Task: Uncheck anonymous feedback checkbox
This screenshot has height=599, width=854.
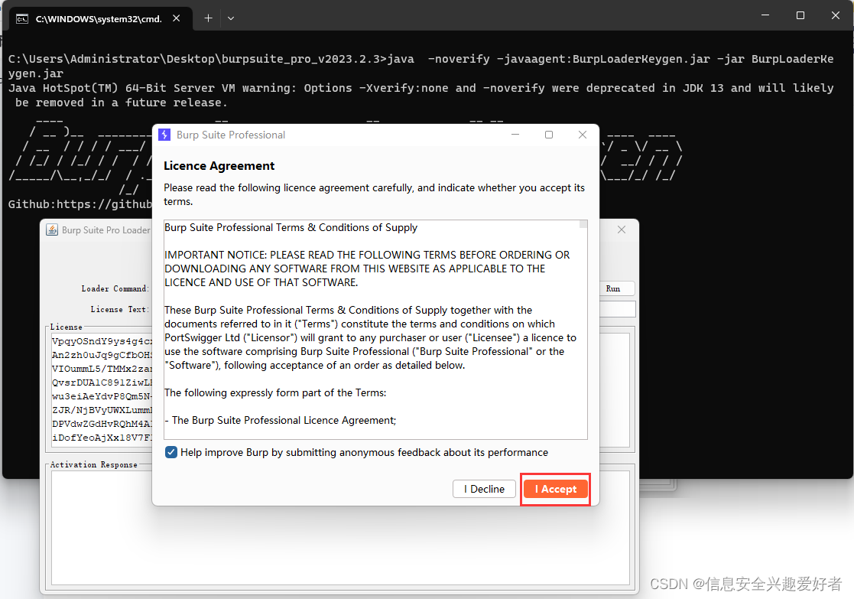Action: point(171,452)
